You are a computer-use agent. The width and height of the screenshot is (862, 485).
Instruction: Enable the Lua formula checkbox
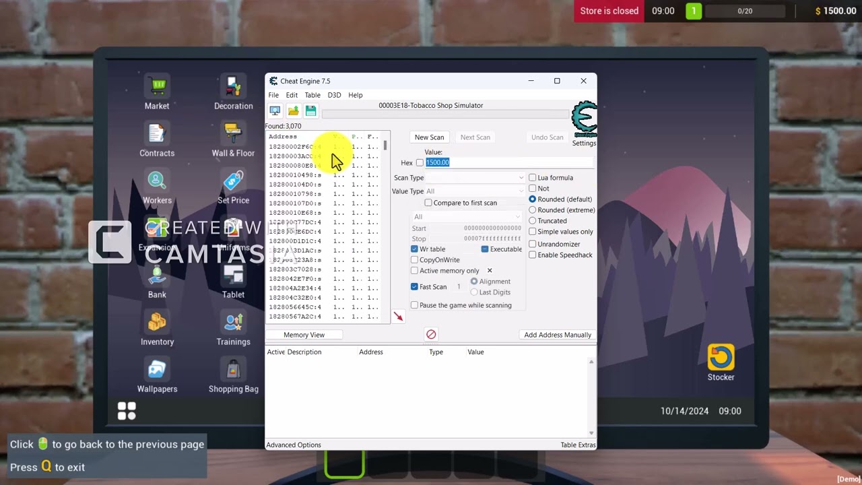532,178
